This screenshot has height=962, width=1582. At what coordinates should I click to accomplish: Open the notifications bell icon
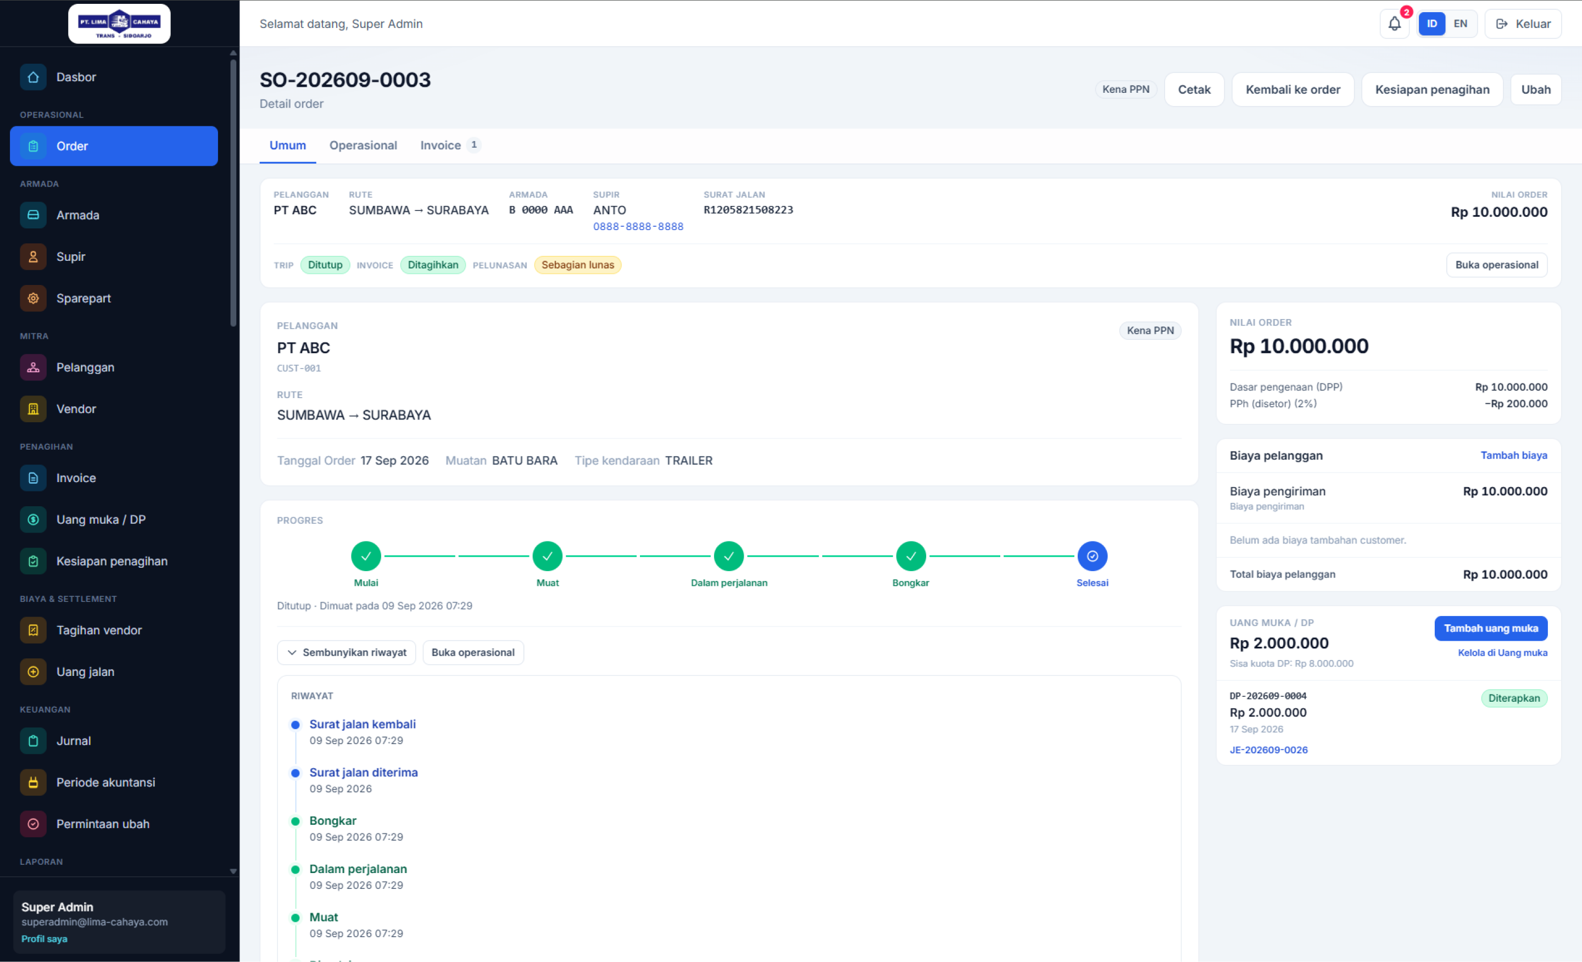(x=1395, y=24)
